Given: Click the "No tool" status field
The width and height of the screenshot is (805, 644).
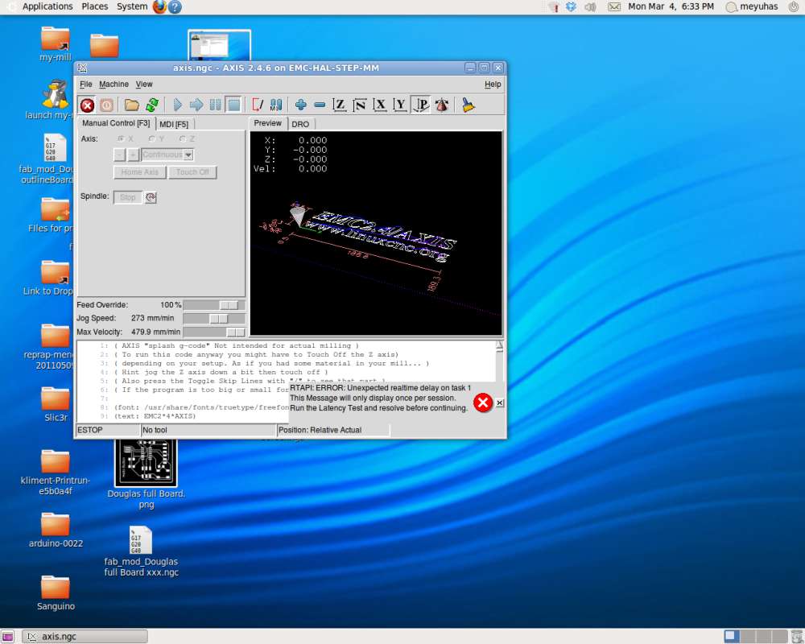Looking at the screenshot, I should [x=208, y=430].
